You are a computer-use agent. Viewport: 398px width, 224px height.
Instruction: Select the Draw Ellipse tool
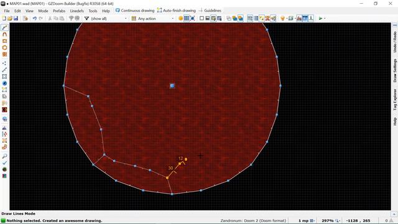tap(4, 47)
